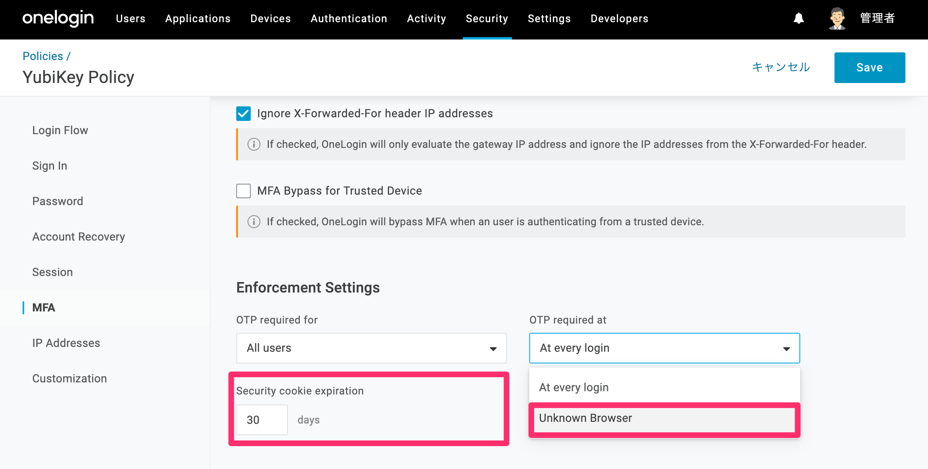Switch to Session section
Screen dimensions: 928x469
(52, 272)
